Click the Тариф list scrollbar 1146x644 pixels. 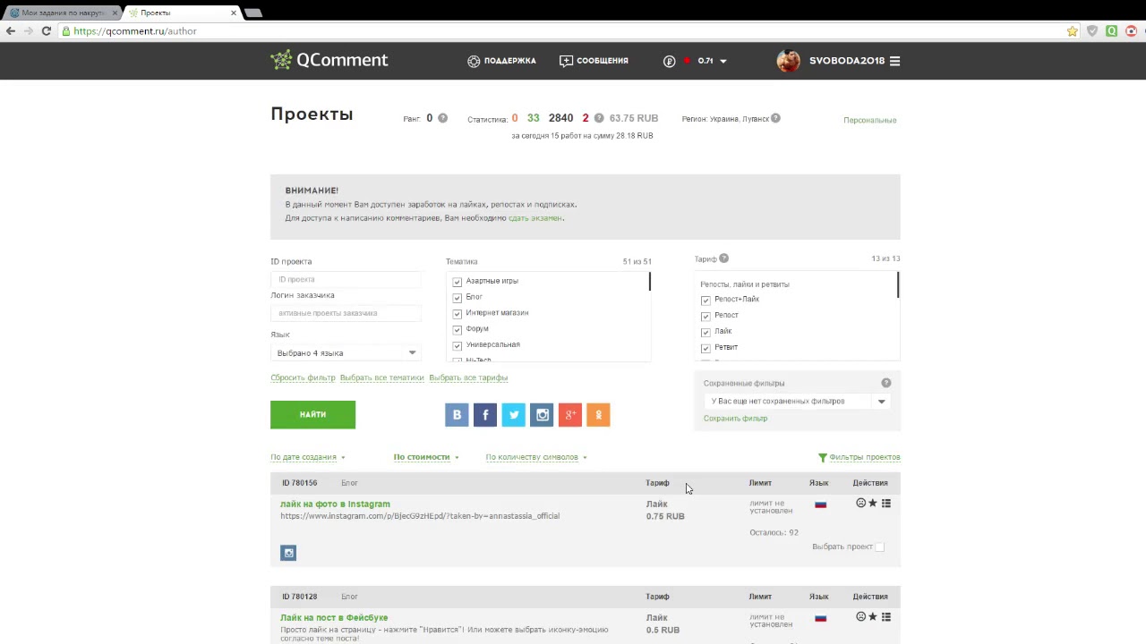point(897,284)
